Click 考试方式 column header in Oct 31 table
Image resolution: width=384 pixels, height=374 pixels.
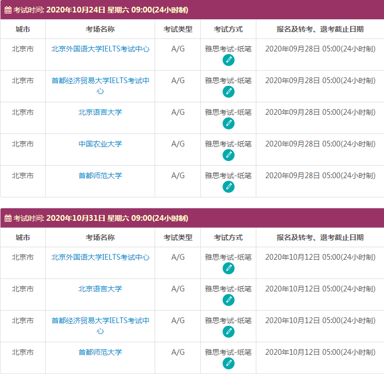click(228, 237)
